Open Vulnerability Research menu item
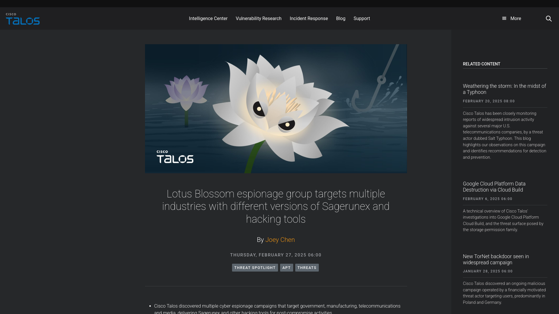559x314 pixels. click(259, 18)
